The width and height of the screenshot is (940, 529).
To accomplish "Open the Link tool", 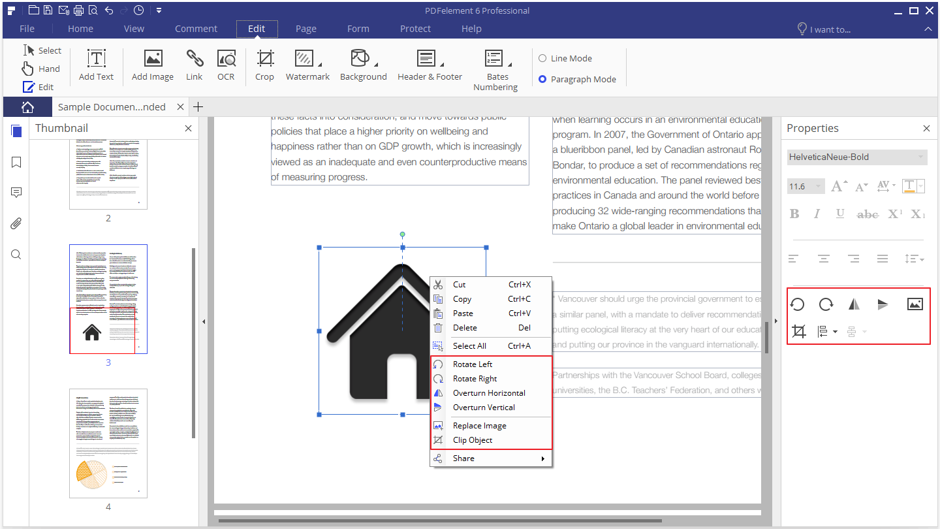I will pyautogui.click(x=195, y=65).
